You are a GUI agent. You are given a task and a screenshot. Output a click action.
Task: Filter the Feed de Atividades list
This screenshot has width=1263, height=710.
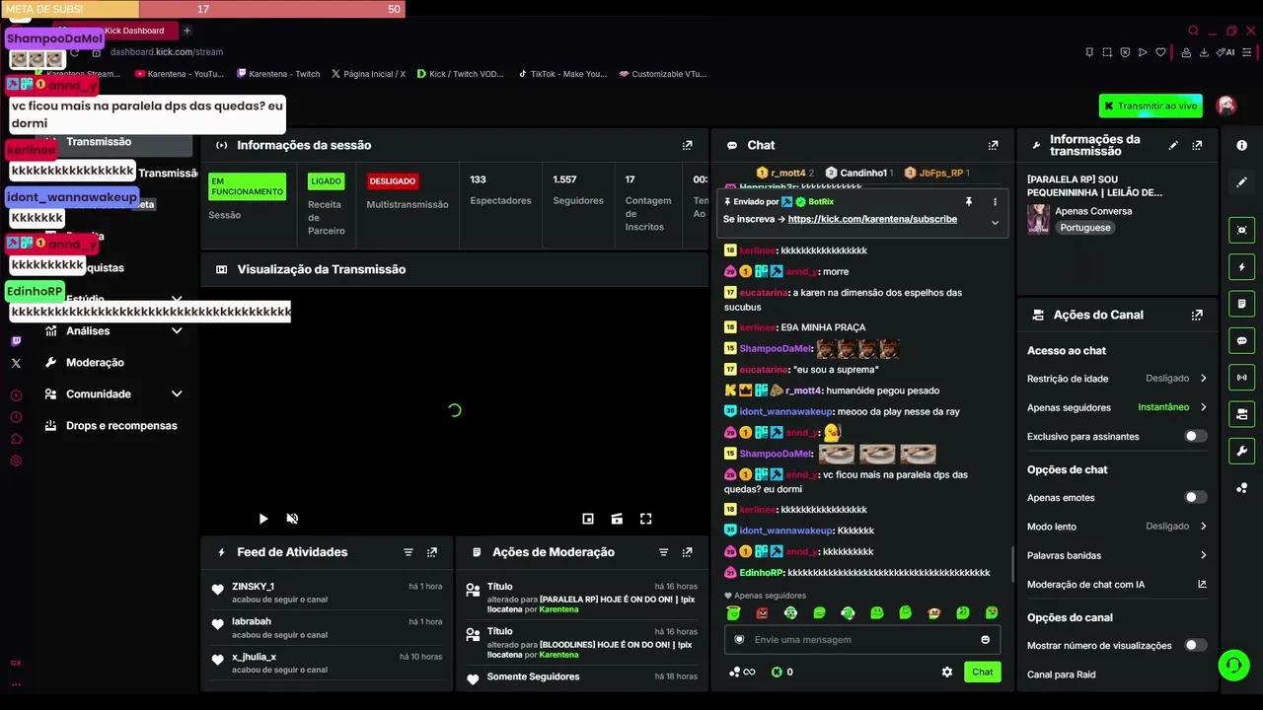409,552
